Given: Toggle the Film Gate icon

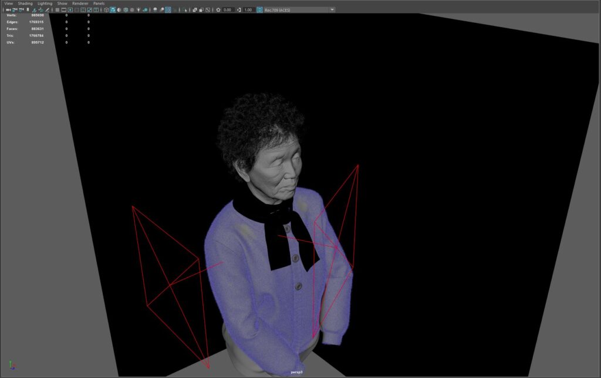Looking at the screenshot, I should tap(63, 9).
